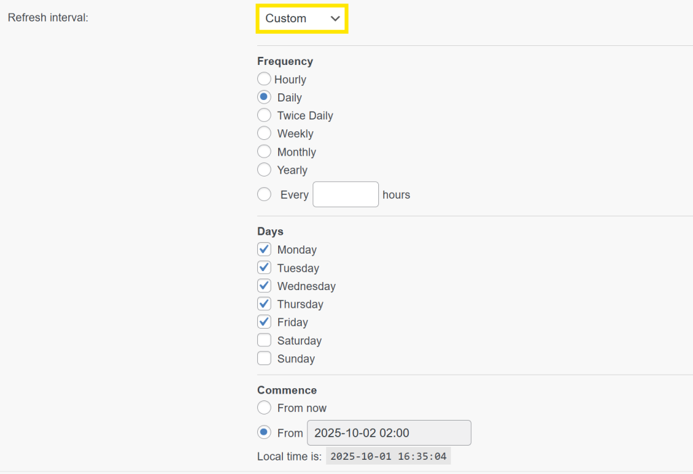Select Commence From now option
Screen dimensions: 693x474
pos(264,408)
